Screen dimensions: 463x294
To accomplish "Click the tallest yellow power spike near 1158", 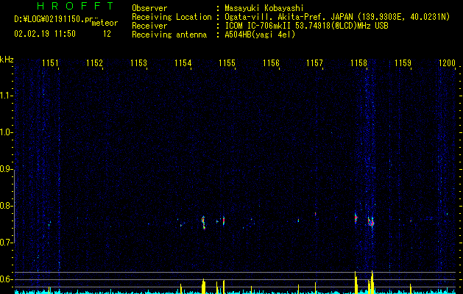I will pyautogui.click(x=372, y=282).
